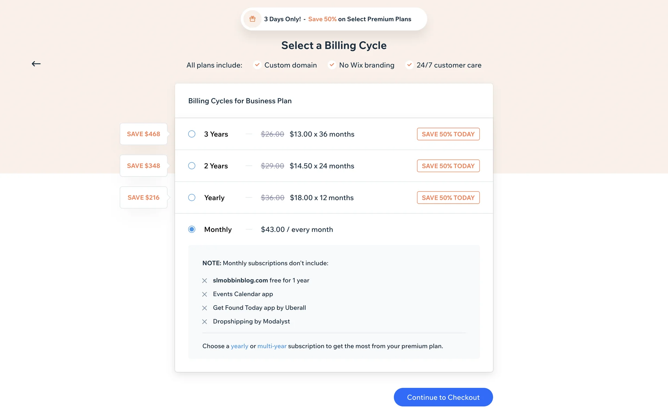Select the Monthly billing radio button
This screenshot has height=417, width=668.
tap(192, 229)
